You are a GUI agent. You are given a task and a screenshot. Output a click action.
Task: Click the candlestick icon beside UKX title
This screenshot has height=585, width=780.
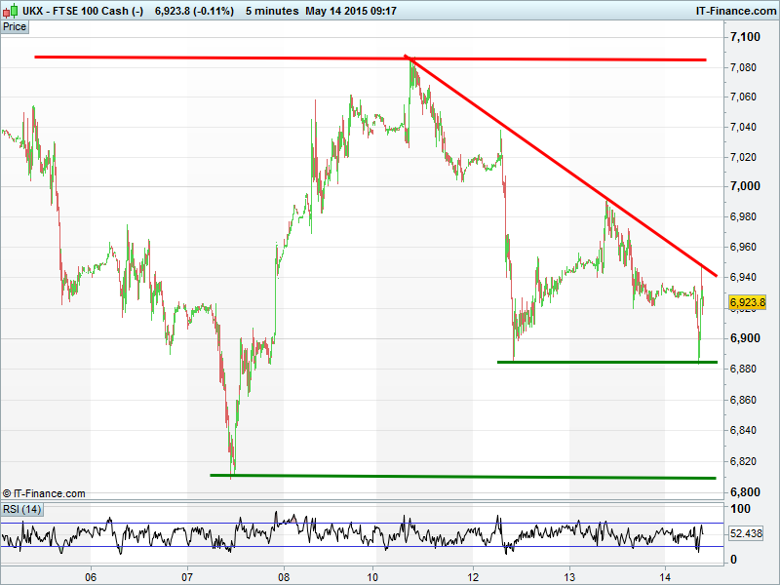[11, 11]
